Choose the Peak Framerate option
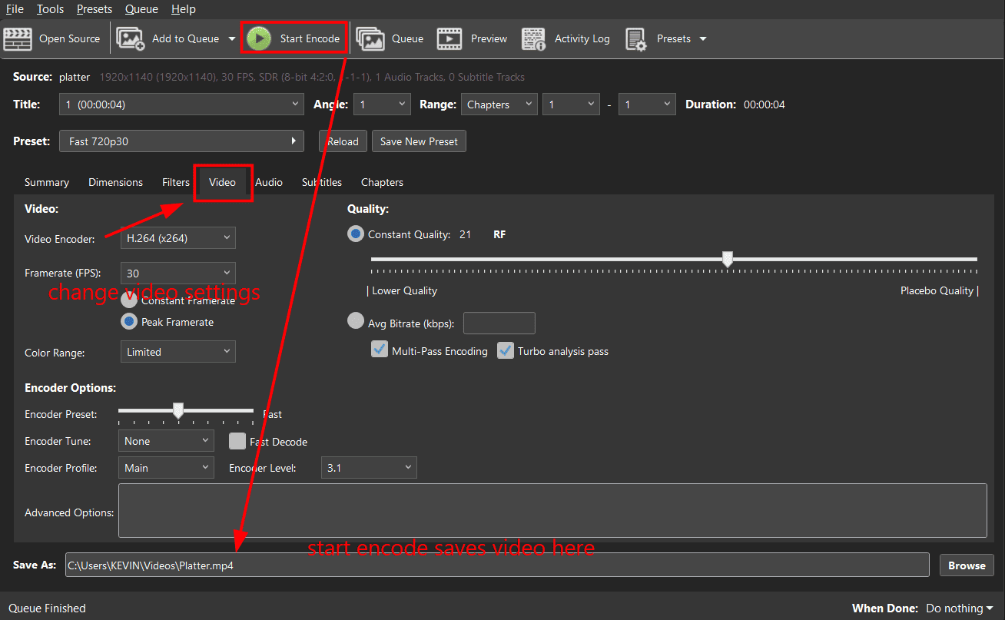1005x620 pixels. coord(129,322)
